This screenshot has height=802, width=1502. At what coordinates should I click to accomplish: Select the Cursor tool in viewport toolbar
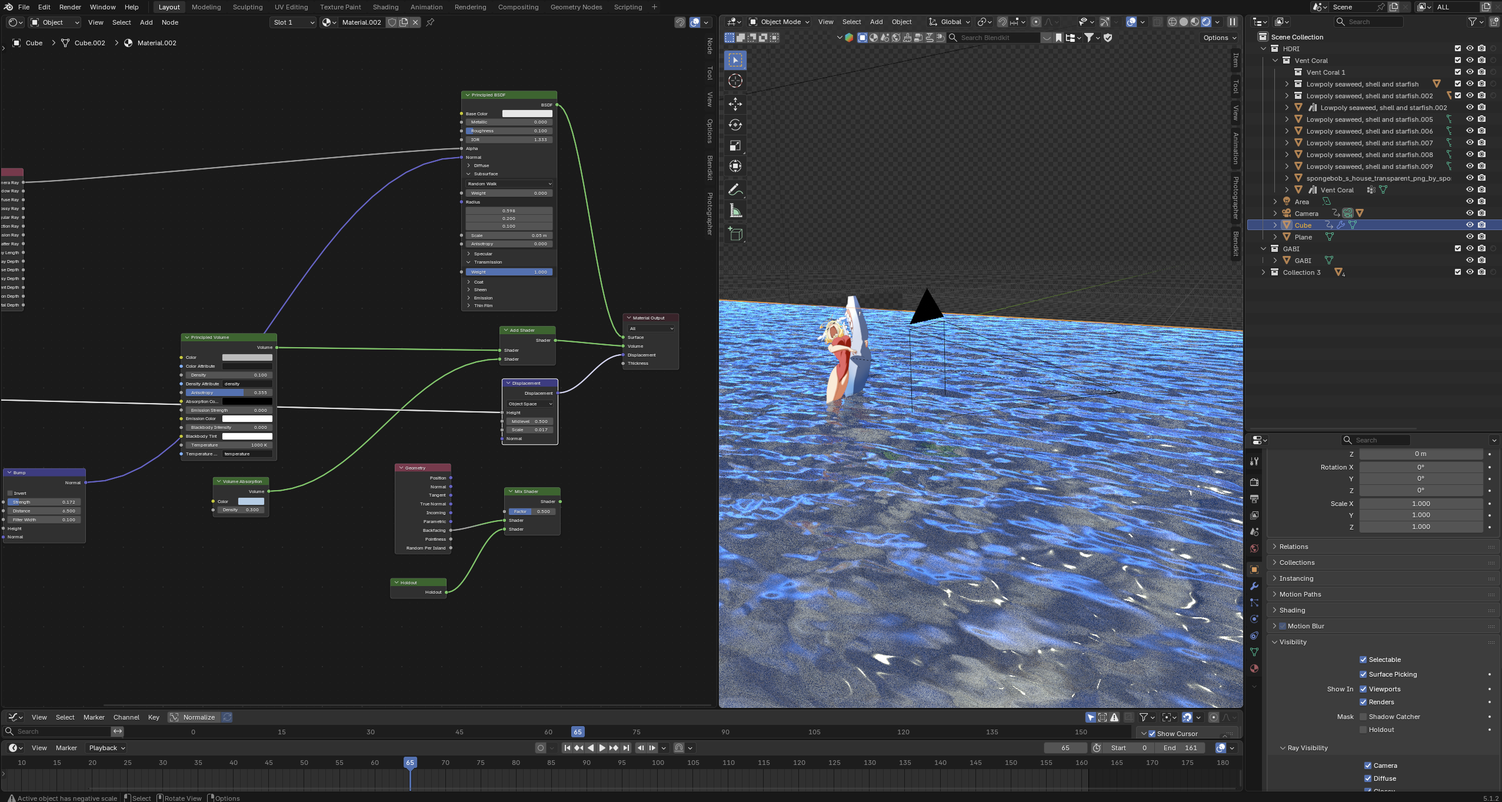tap(735, 81)
